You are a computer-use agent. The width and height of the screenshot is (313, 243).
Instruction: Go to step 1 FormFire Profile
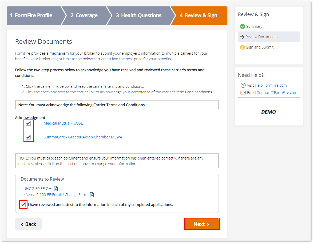click(x=34, y=15)
